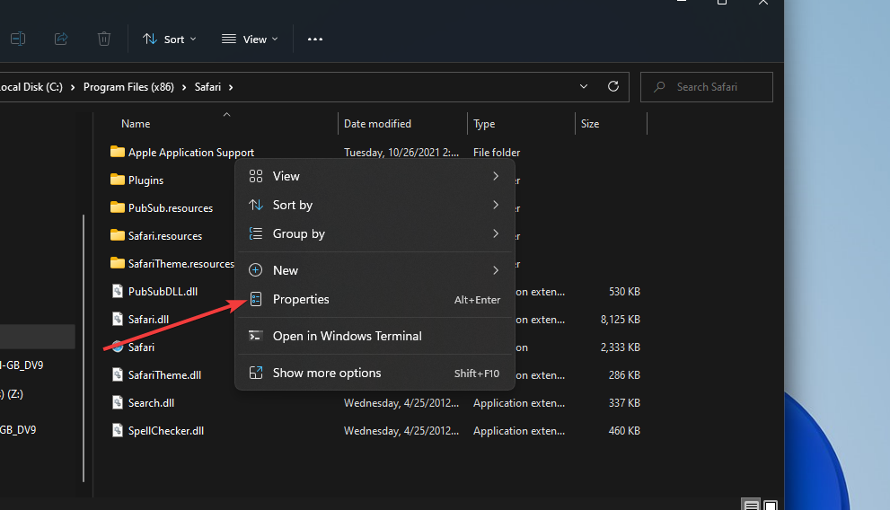Expand the address bar history dropdown
This screenshot has width=890, height=510.
[584, 87]
